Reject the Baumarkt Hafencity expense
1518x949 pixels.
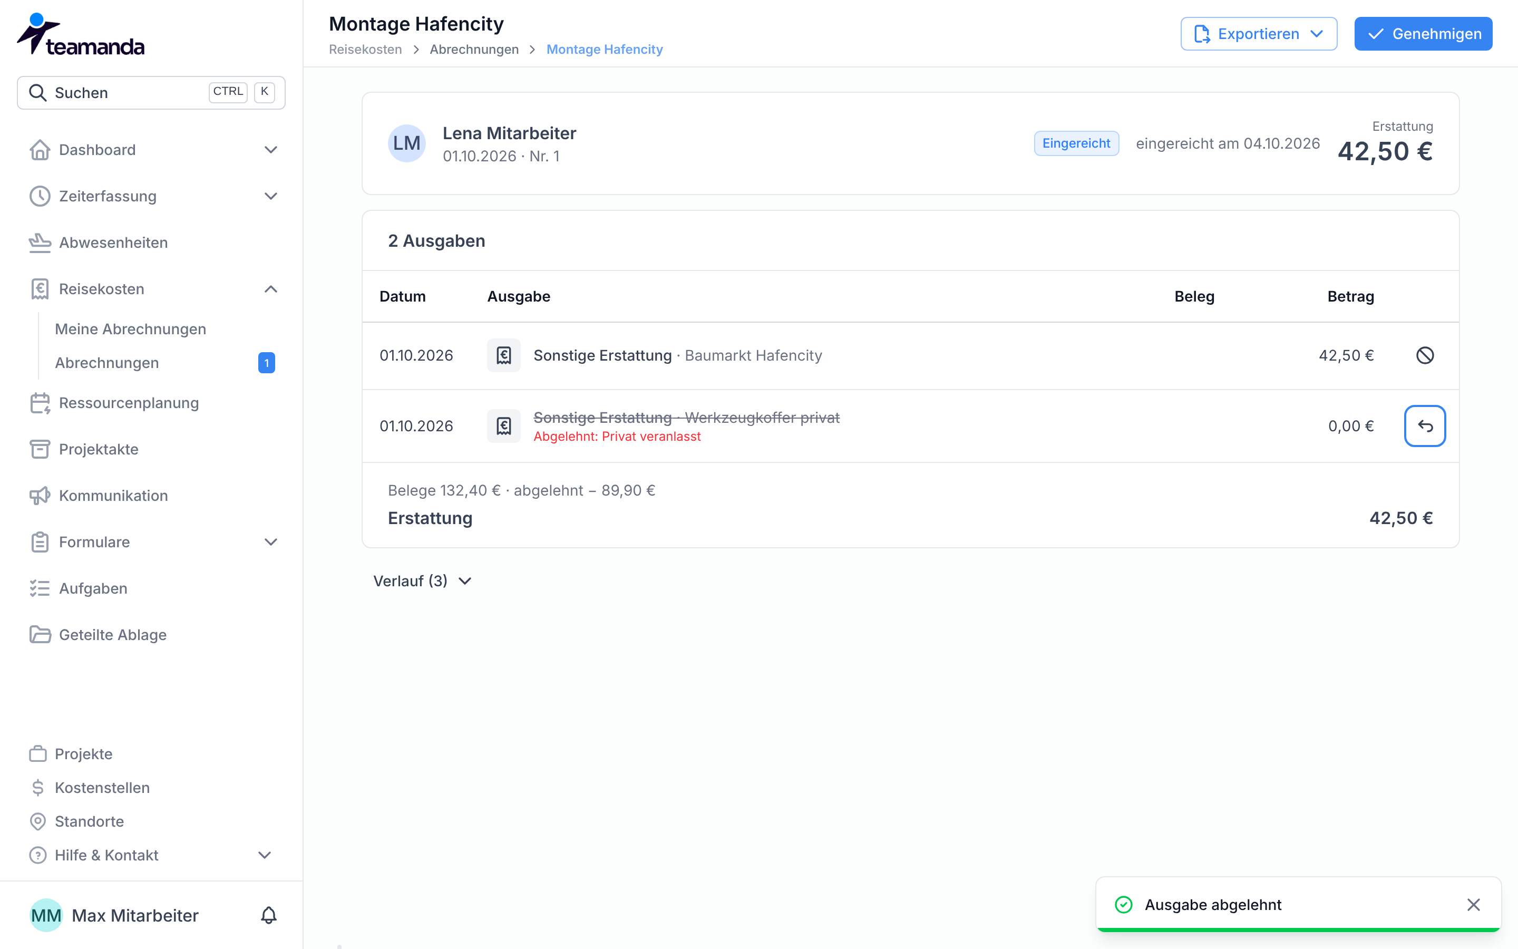(1425, 355)
